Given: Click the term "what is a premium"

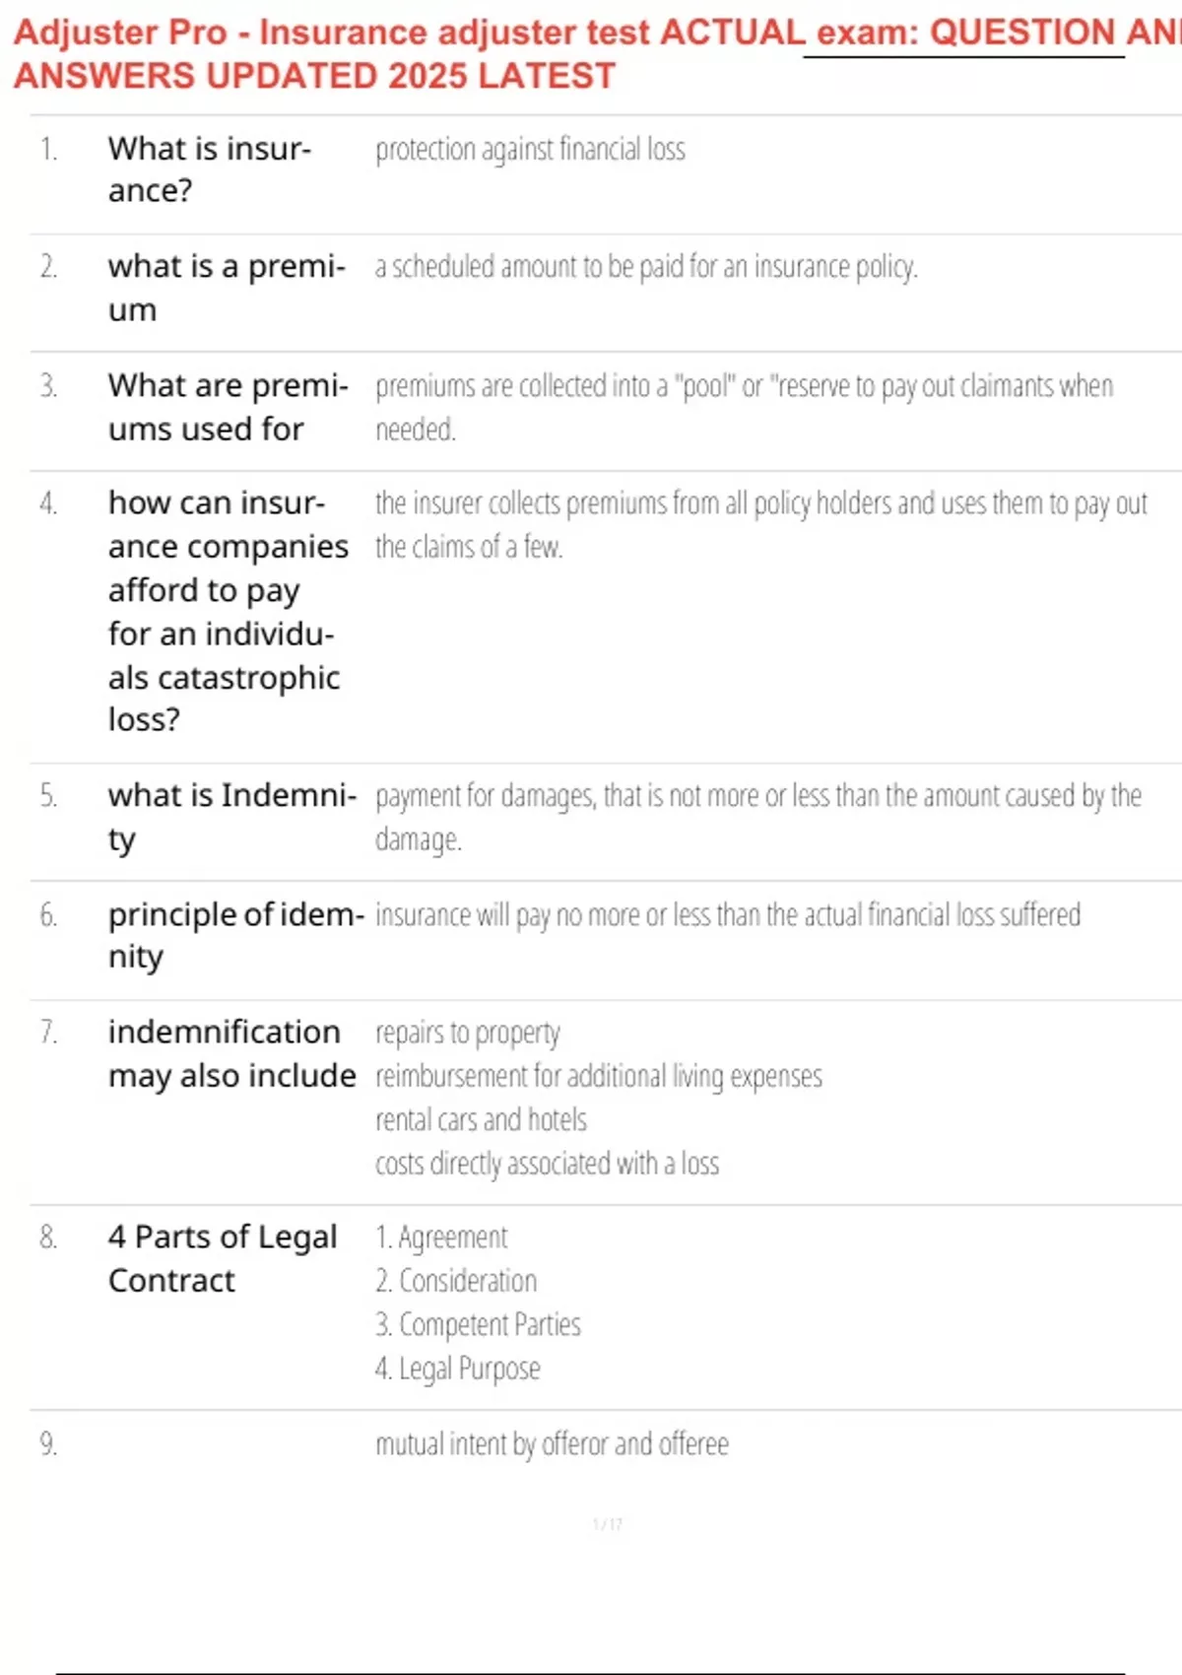Looking at the screenshot, I should [227, 288].
